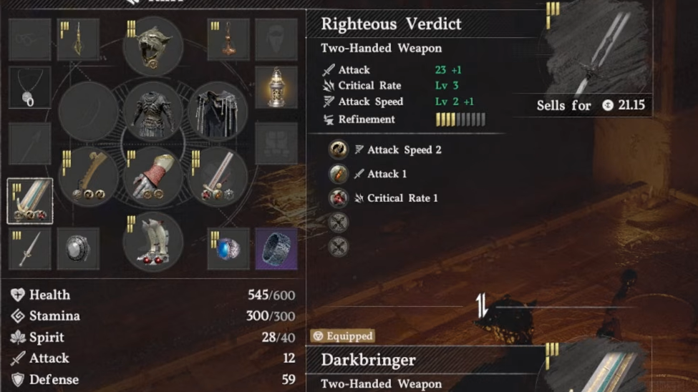Select the bone club weapon slot
The width and height of the screenshot is (698, 392).
click(x=88, y=177)
